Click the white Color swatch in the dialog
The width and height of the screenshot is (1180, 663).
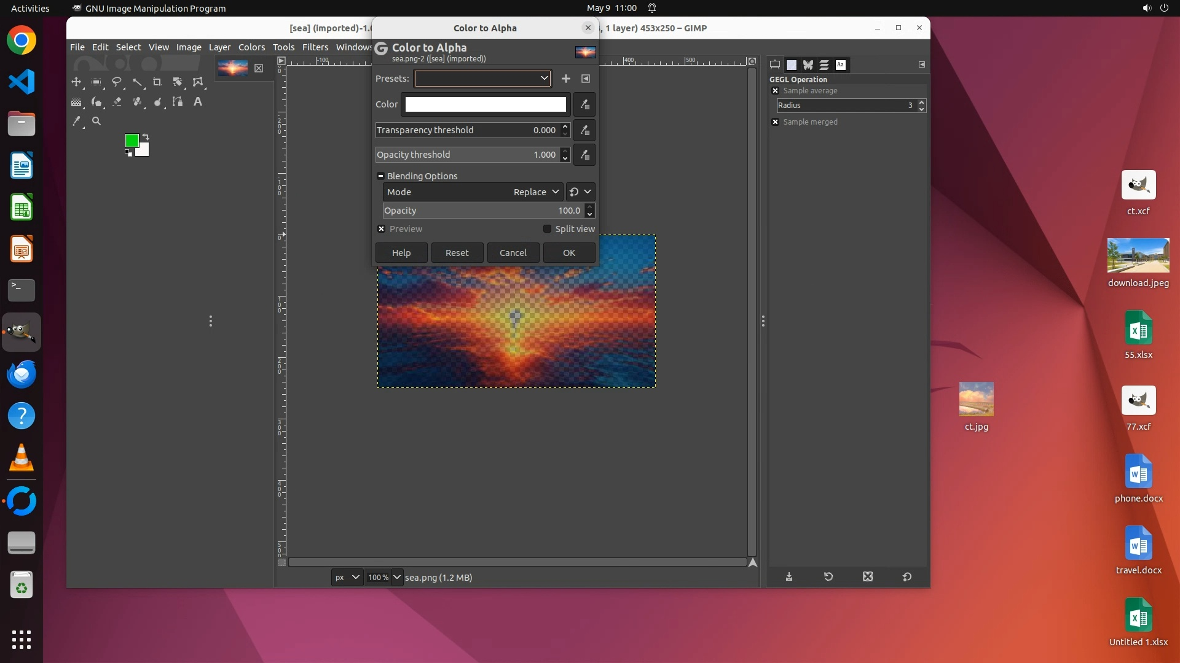coord(485,104)
